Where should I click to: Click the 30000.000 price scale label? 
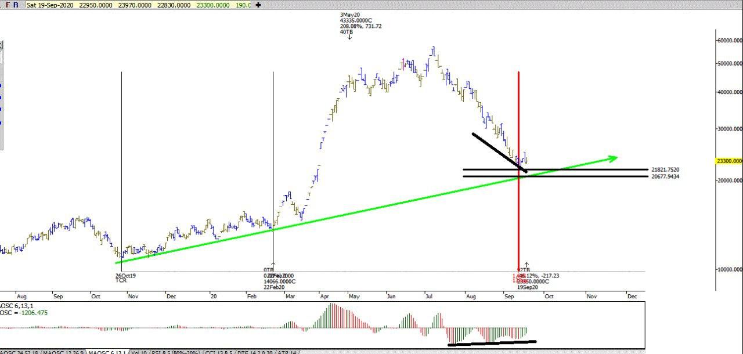(730, 129)
